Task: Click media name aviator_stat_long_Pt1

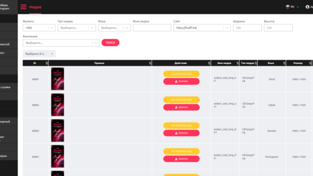Action: pos(225,156)
